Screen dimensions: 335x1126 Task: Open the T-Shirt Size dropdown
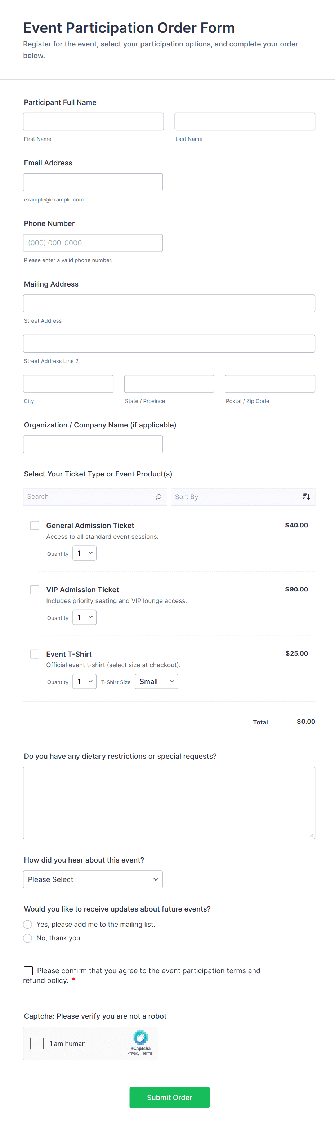tap(156, 682)
